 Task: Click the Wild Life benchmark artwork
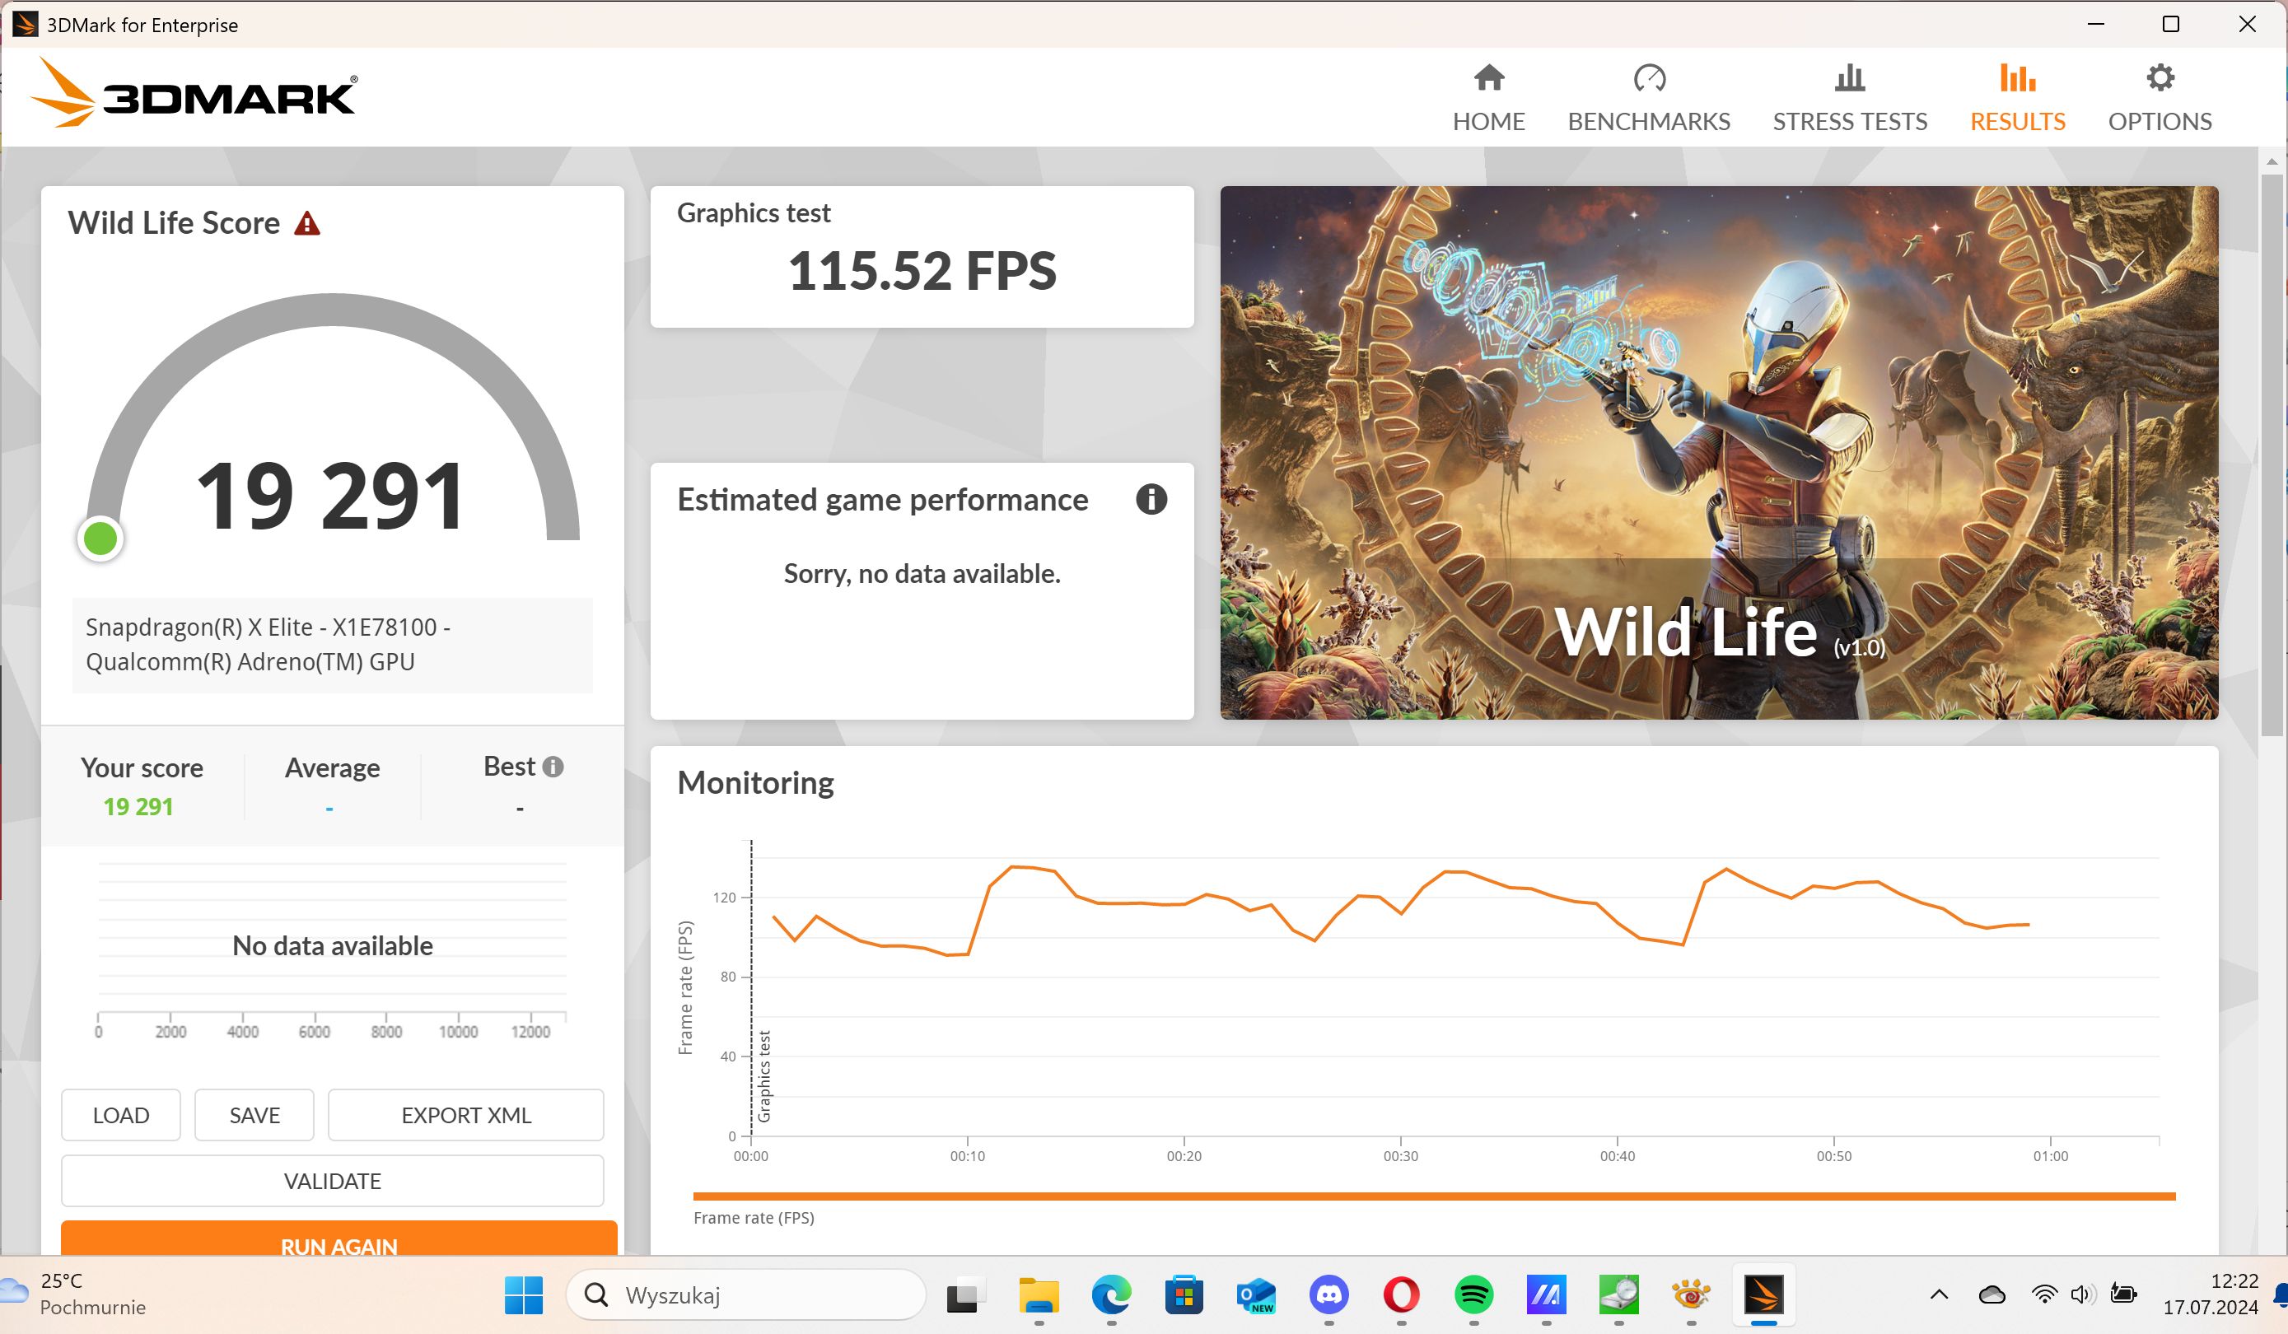click(1719, 453)
